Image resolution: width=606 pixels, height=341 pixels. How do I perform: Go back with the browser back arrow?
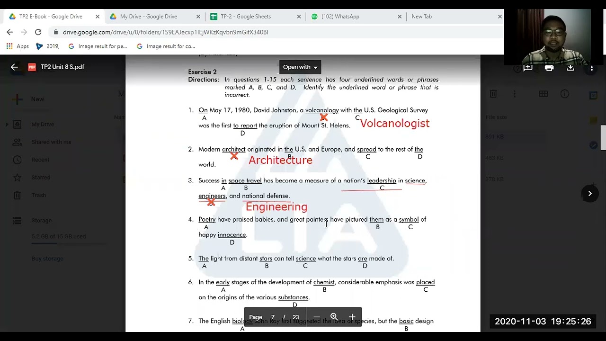click(10, 32)
